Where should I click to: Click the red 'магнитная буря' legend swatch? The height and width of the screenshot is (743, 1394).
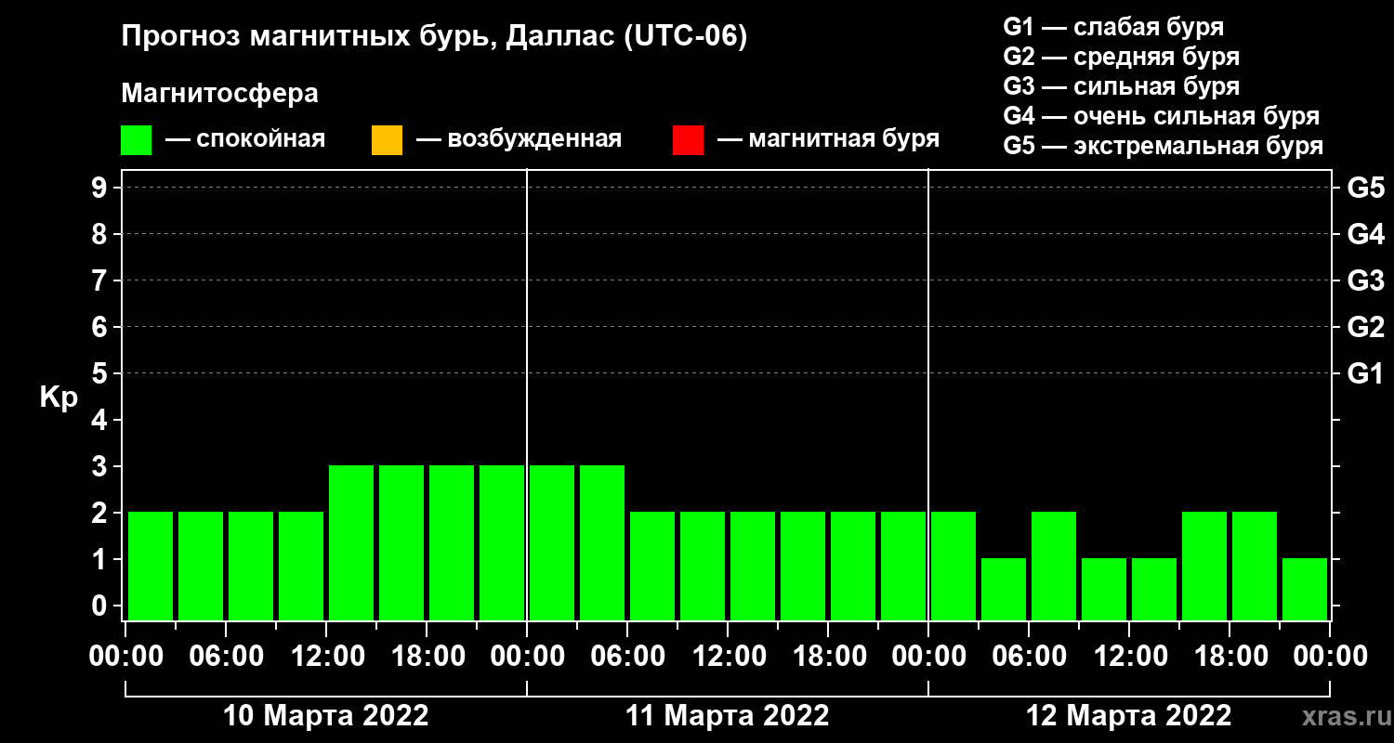coord(688,140)
